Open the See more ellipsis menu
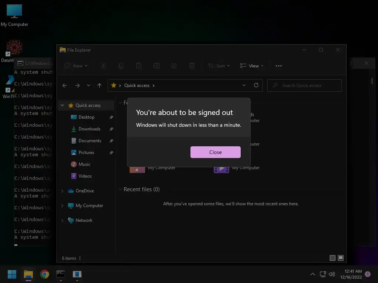Viewport: 378px width, 283px height. [x=278, y=66]
